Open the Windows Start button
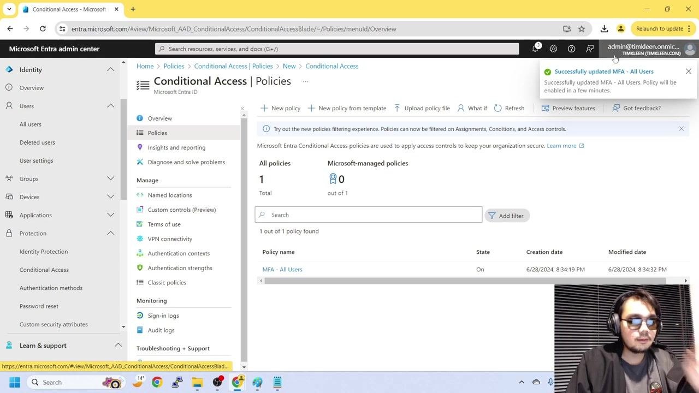The height and width of the screenshot is (393, 699). [x=15, y=382]
